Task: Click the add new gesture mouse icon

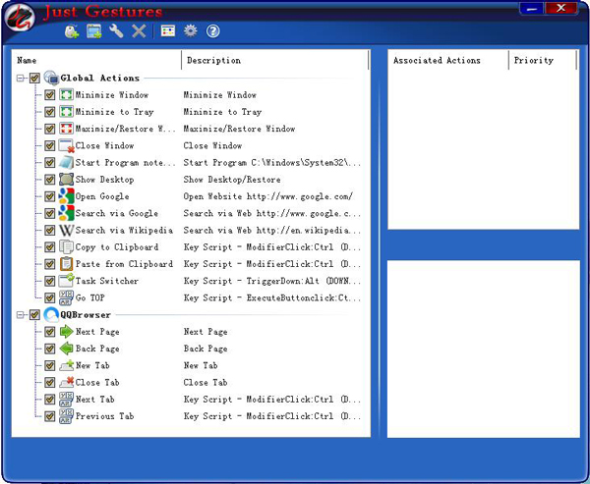Action: (x=72, y=31)
